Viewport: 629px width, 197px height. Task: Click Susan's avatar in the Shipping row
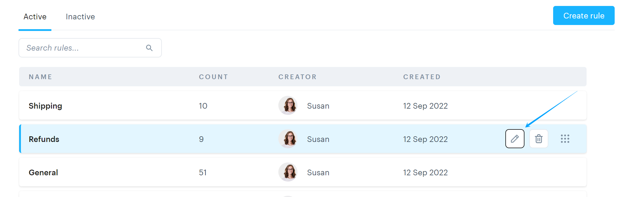coord(288,105)
